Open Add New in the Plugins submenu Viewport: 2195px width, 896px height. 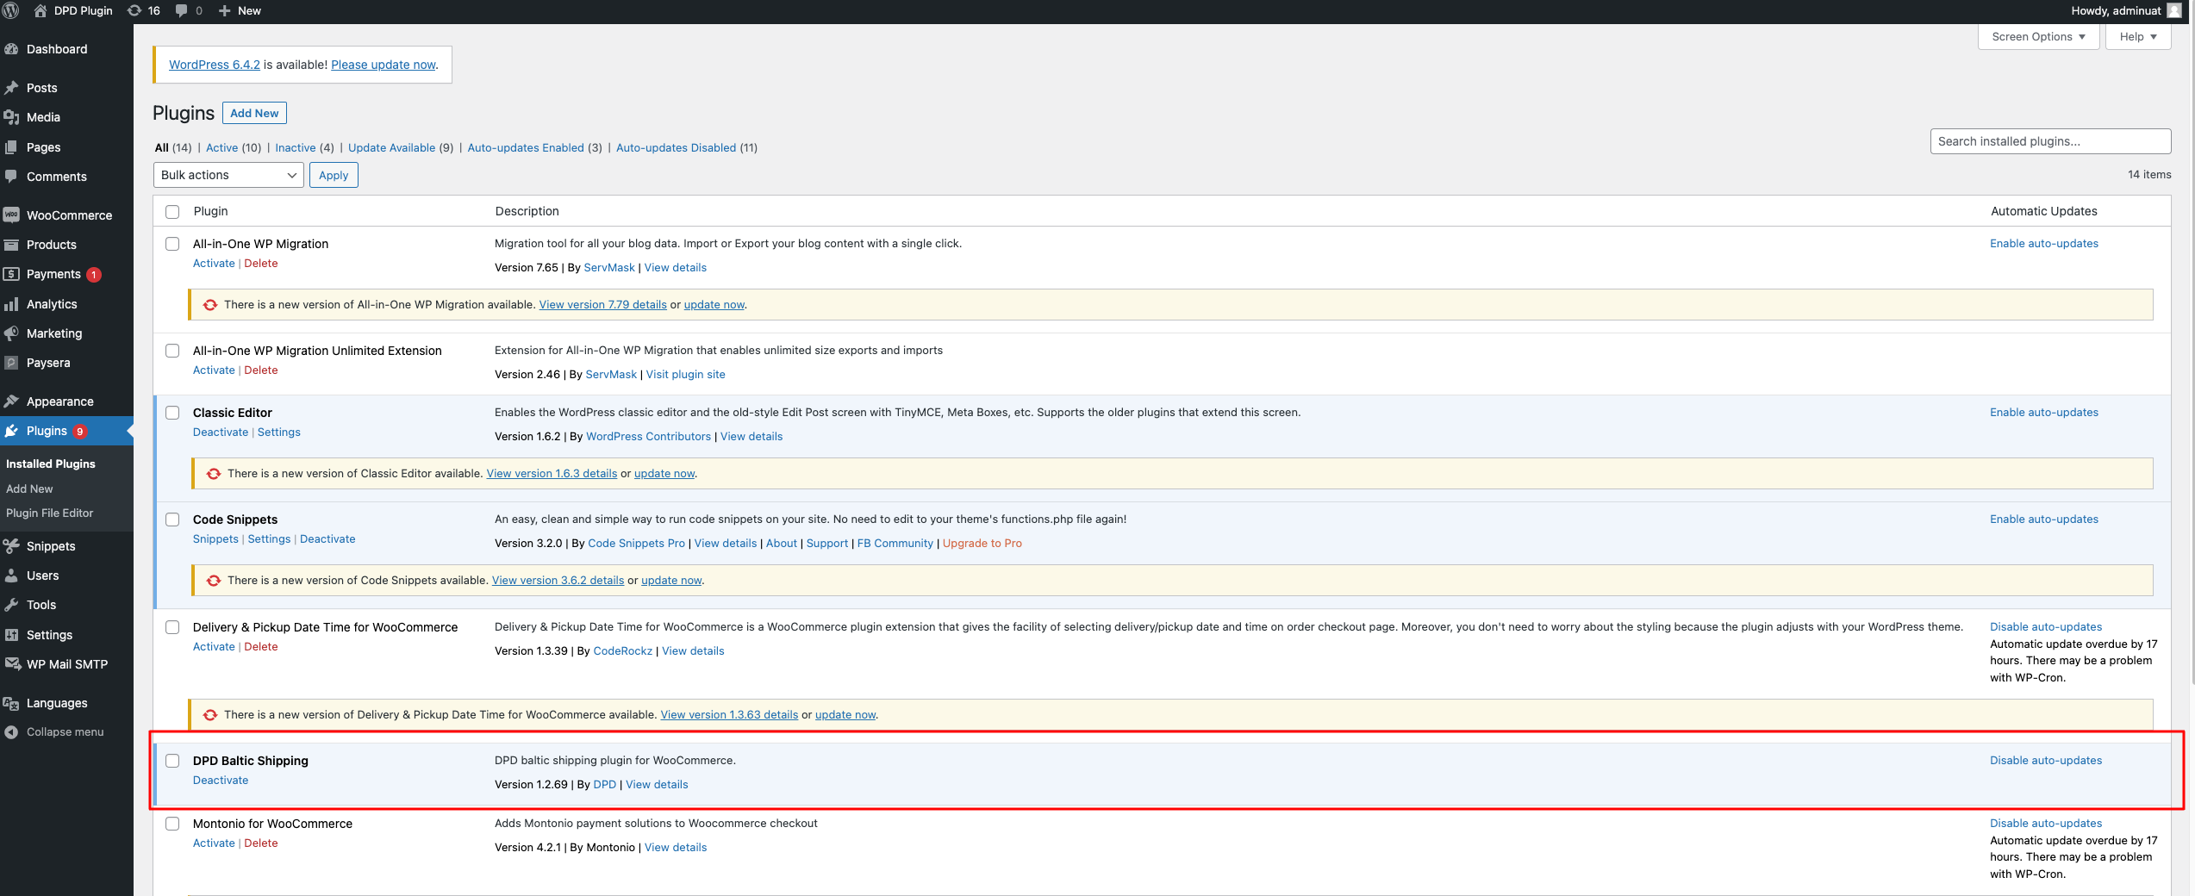29,488
